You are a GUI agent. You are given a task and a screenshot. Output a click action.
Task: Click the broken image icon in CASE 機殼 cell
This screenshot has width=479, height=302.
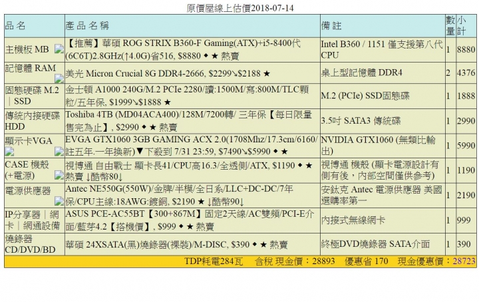(59, 175)
